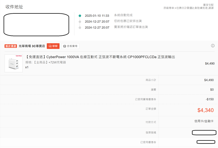Click the 運費 label
Image resolution: width=218 pixels, height=148 pixels.
click(x=153, y=90)
